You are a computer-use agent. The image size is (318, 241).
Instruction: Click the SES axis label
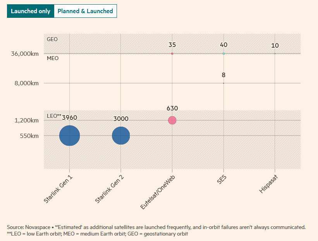coord(222,179)
